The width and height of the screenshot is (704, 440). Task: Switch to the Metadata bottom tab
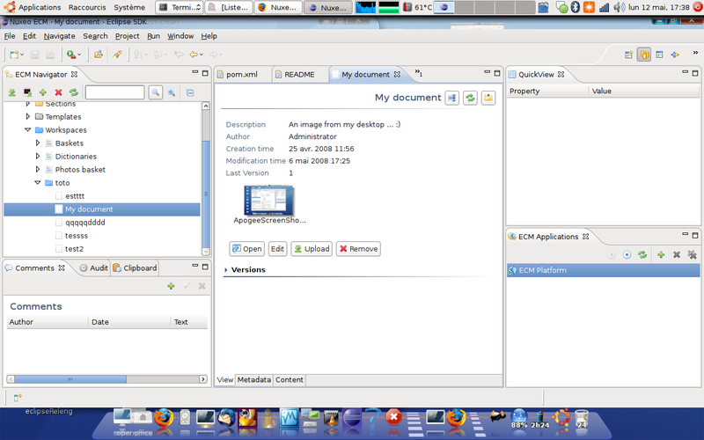point(254,380)
